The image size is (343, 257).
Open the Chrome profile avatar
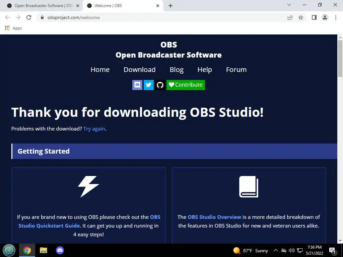click(x=325, y=17)
